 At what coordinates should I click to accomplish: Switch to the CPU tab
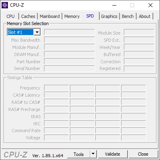coord(10,16)
